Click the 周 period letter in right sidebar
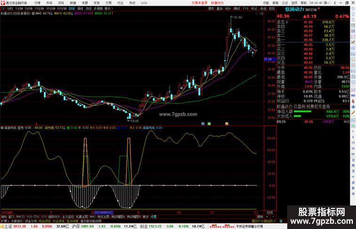 (353, 166)
